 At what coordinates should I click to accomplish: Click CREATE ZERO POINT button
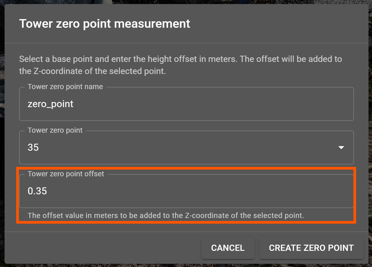(311, 248)
